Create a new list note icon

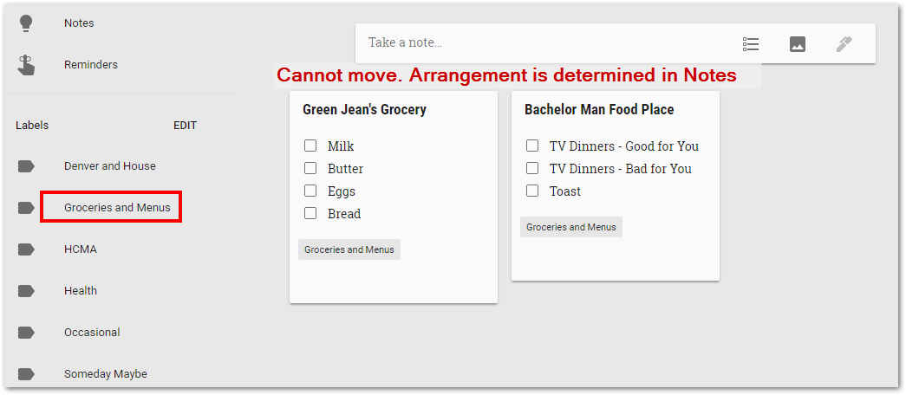pyautogui.click(x=751, y=44)
